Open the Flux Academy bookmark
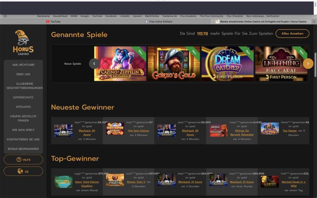 coord(188,16)
